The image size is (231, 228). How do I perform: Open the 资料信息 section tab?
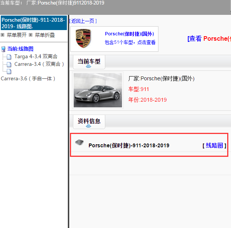89,121
